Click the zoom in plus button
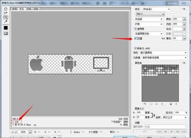Viewport: 191px width, 138px height. click(15, 132)
